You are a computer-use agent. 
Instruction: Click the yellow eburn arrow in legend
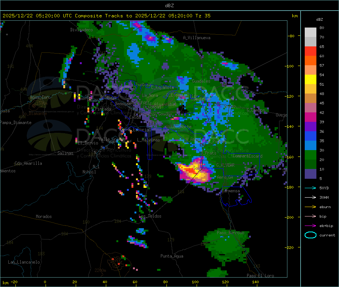tap(310, 207)
